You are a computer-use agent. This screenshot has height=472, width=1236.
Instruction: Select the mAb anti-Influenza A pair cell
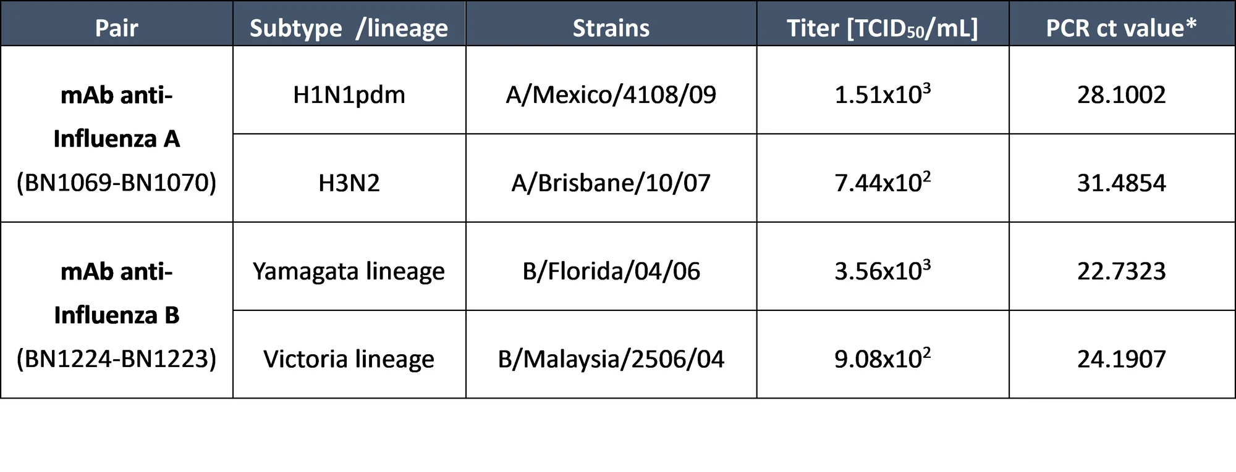117,134
